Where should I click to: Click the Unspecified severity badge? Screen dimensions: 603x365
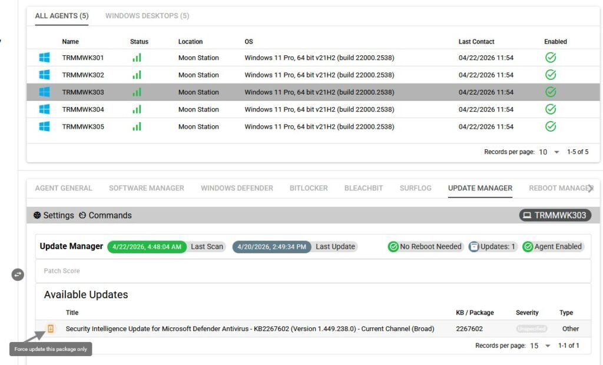[x=532, y=329]
